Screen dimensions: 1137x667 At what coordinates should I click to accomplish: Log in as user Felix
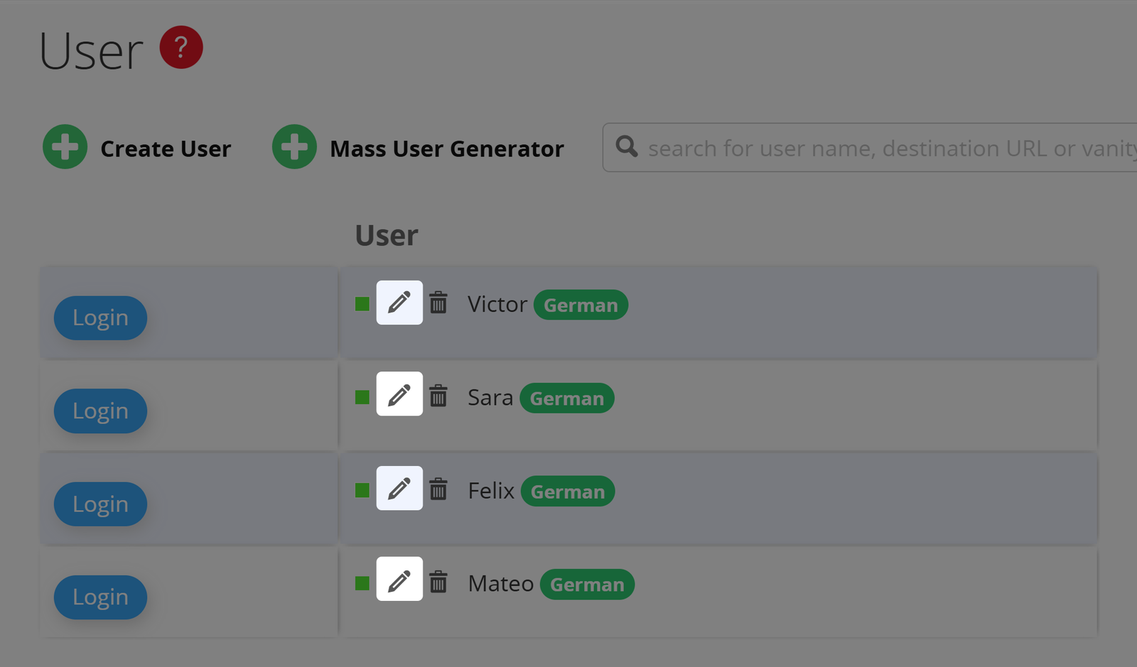100,504
